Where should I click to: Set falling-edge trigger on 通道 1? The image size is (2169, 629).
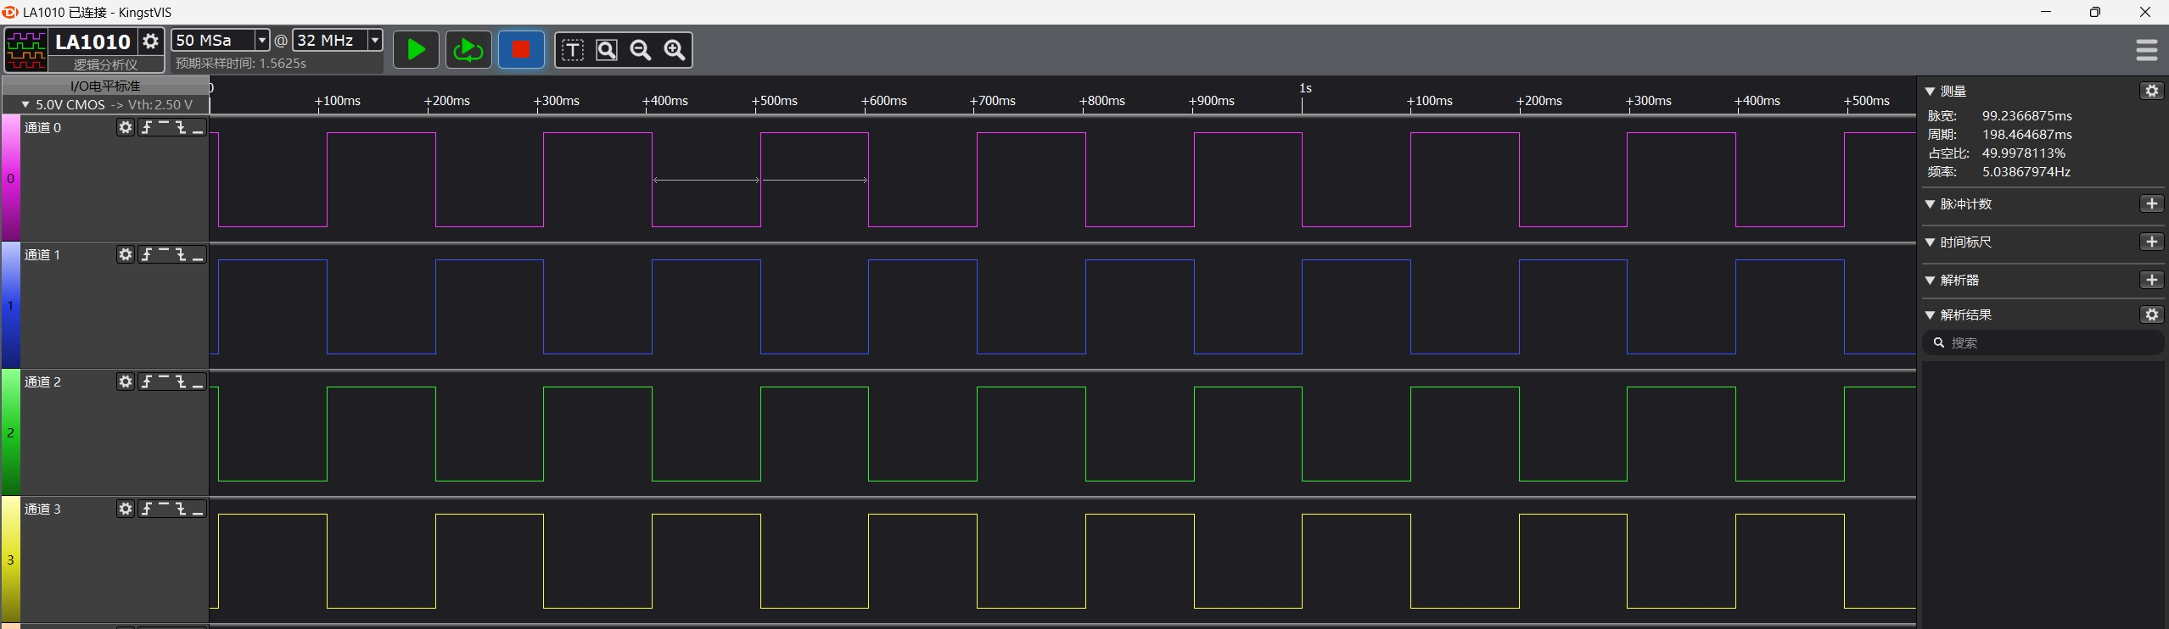[181, 254]
